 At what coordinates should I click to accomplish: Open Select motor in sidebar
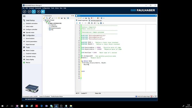tap(30, 27)
